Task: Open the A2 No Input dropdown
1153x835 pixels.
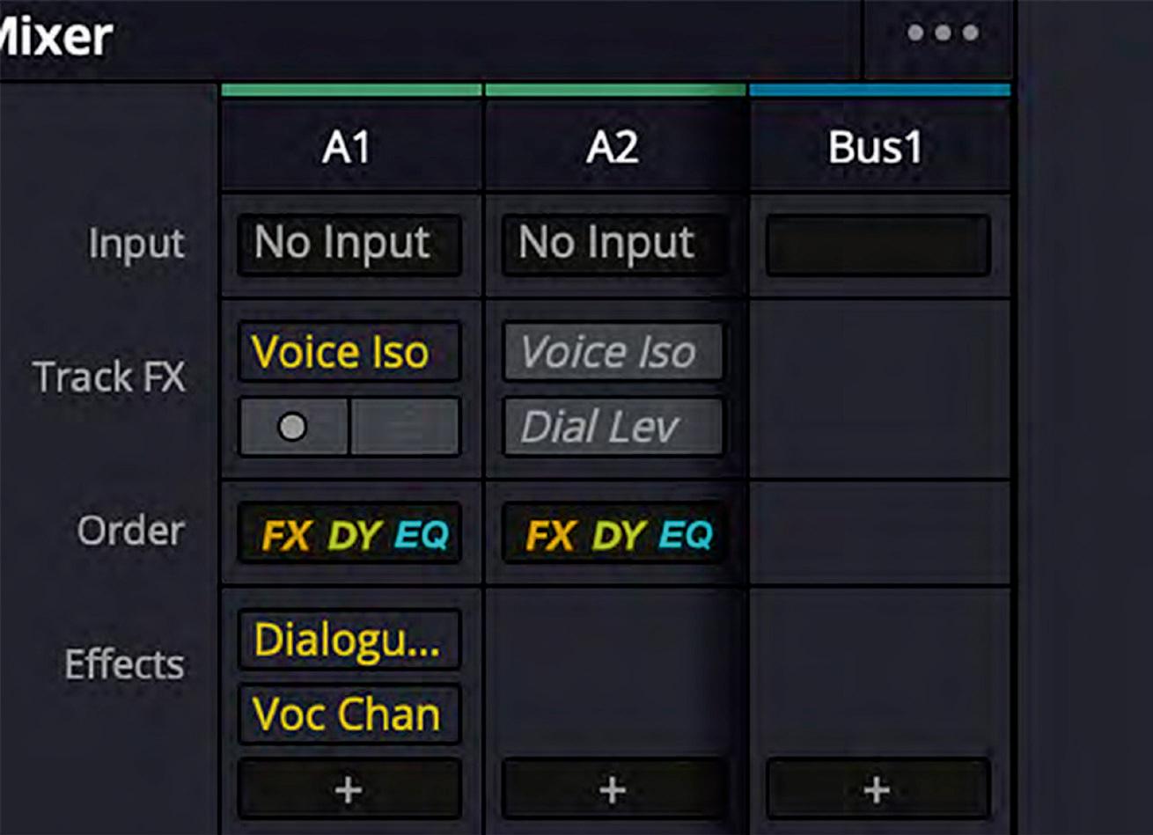Action: [x=613, y=244]
